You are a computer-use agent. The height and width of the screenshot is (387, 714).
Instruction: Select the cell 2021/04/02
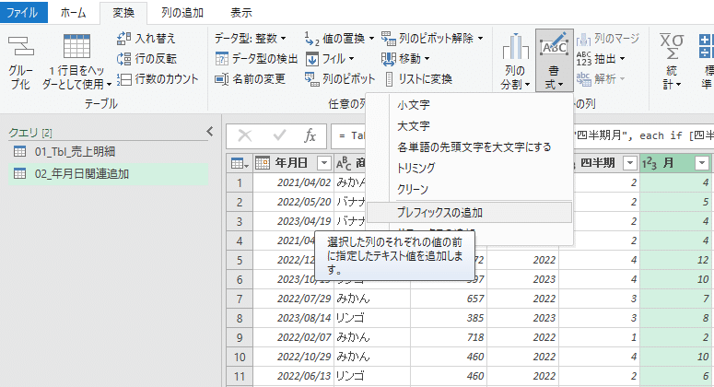(x=293, y=182)
